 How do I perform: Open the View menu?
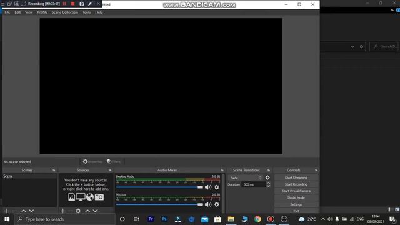29,12
